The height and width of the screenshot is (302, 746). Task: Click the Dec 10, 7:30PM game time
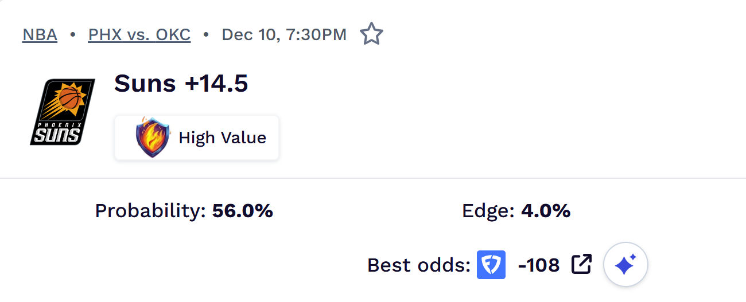[284, 35]
